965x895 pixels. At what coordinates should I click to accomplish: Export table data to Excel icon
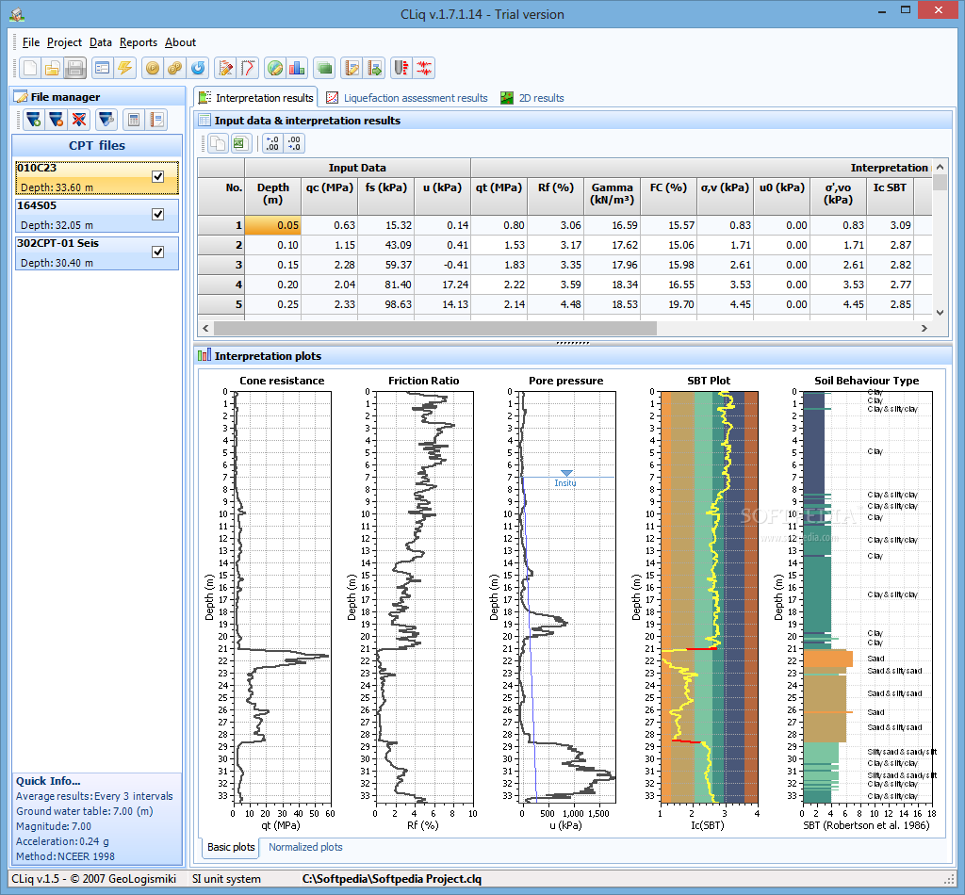click(x=240, y=143)
